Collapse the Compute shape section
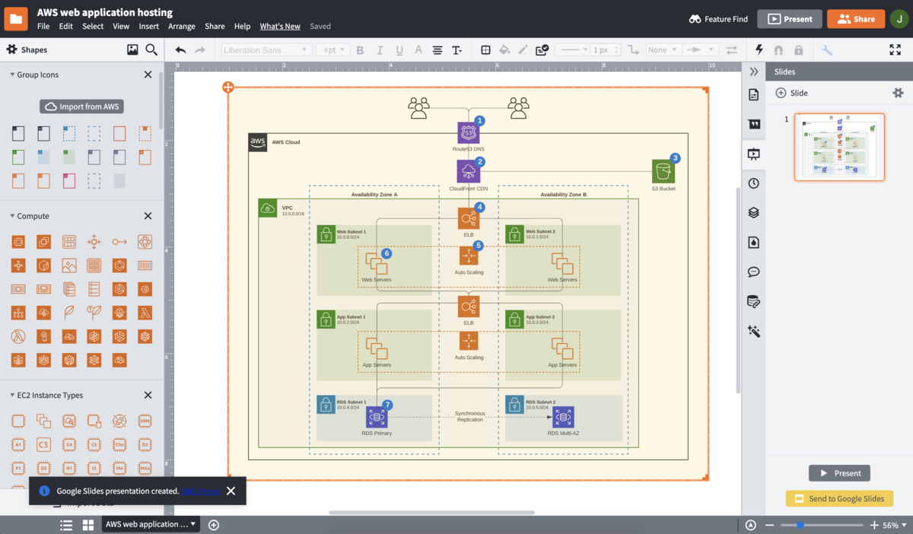The width and height of the screenshot is (913, 534). 13,216
